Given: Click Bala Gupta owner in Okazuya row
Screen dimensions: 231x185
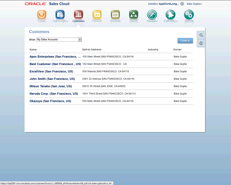Looking at the screenshot, I should [180, 101].
